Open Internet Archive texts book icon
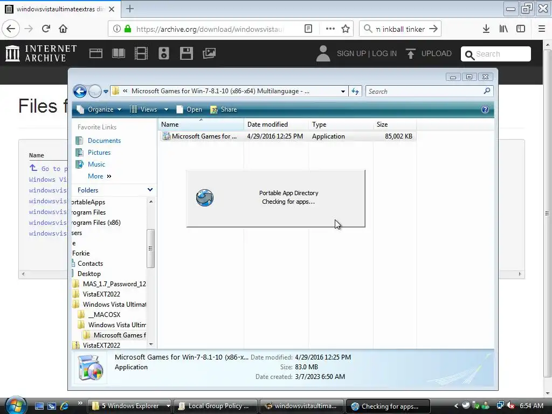The width and height of the screenshot is (552, 414). (x=118, y=53)
